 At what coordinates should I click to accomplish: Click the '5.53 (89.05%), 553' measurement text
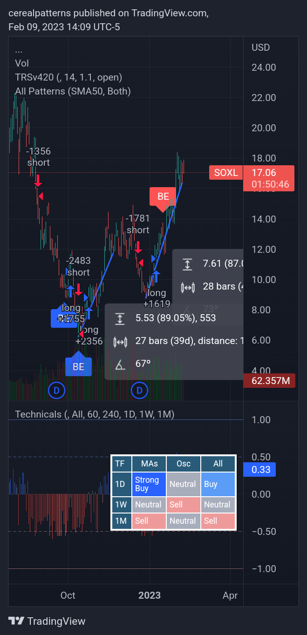pos(176,318)
